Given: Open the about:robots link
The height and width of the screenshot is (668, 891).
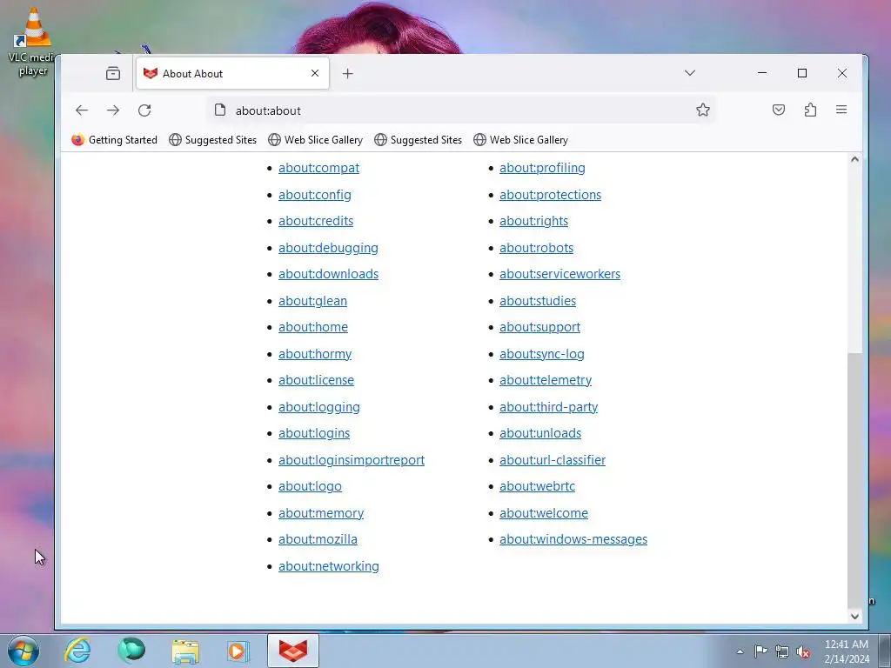Looking at the screenshot, I should 536,248.
